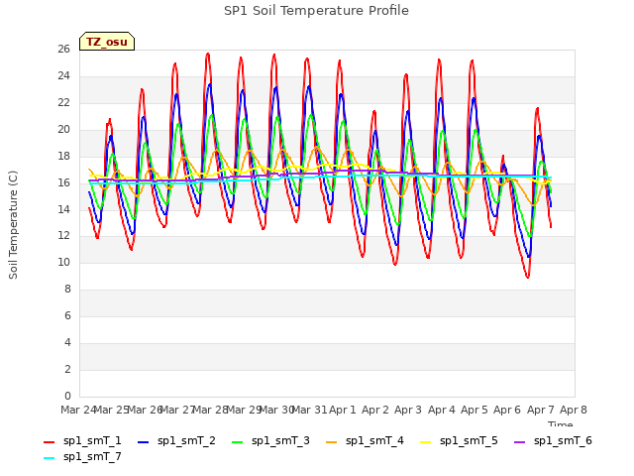634x476 pixels.
Task: Toggle sp1_smT_3 legend entry
Action: click(270, 440)
